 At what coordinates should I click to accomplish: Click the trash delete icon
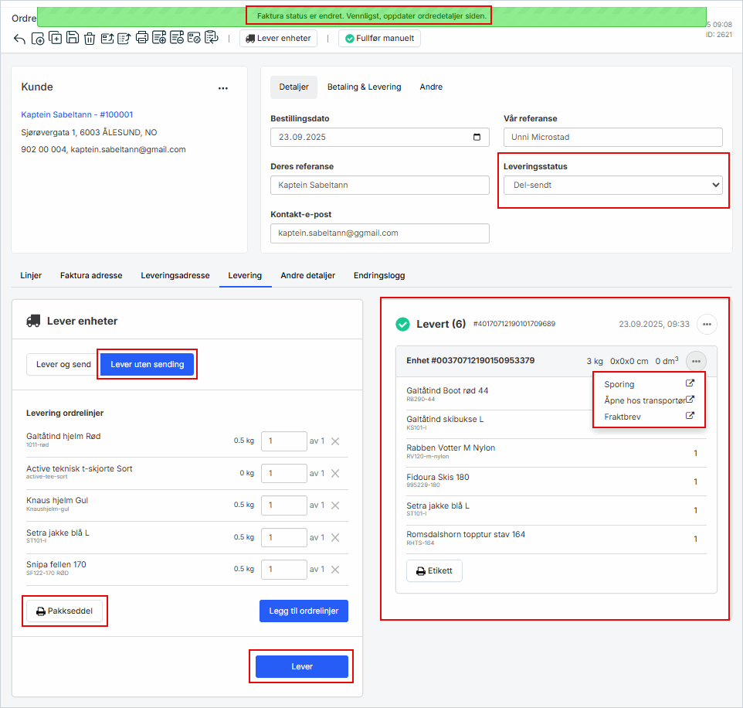[x=90, y=39]
